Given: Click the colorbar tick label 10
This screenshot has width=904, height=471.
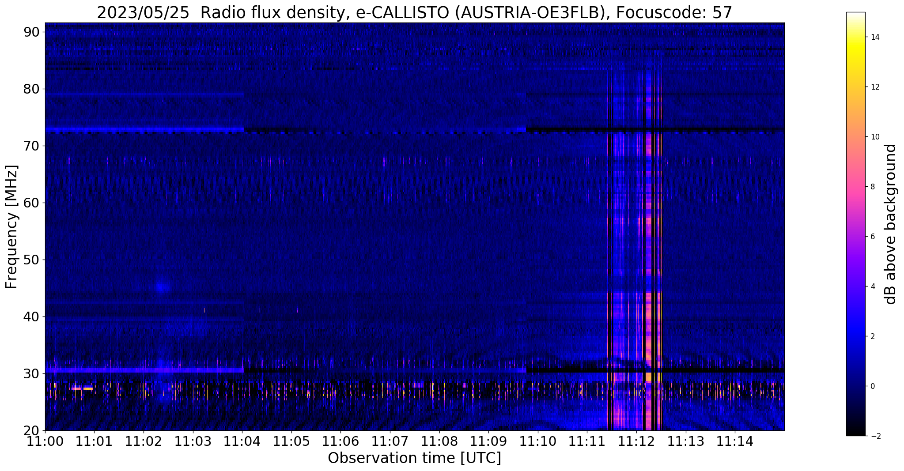Looking at the screenshot, I should coord(874,137).
